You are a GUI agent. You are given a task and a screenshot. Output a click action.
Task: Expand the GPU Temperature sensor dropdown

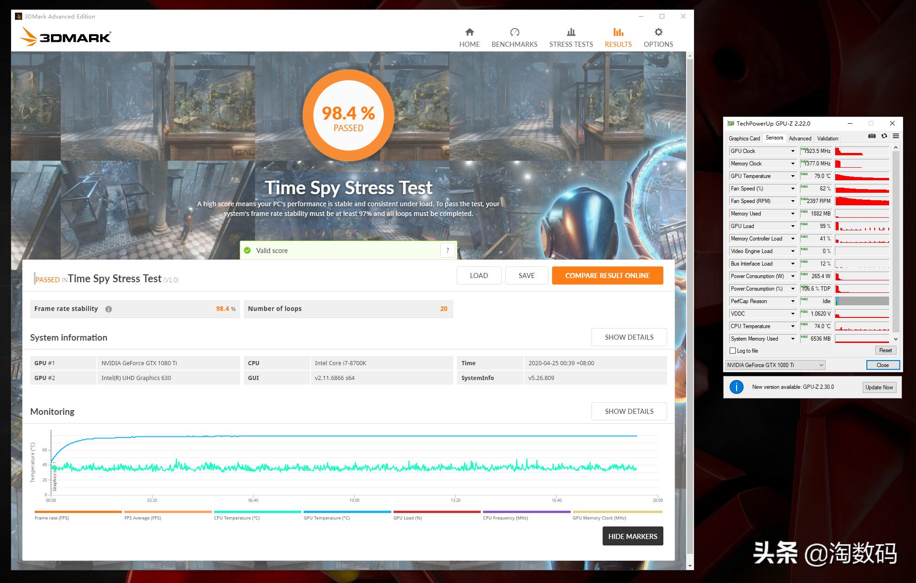point(793,176)
